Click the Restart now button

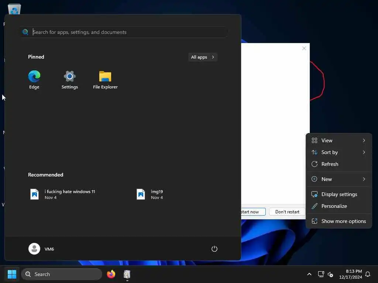tap(253, 212)
